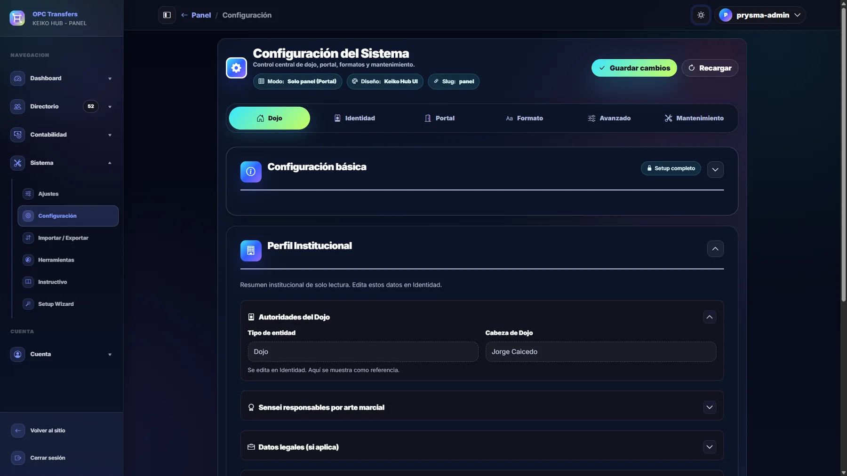The image size is (847, 476).
Task: Click the Configuración del Sistema gear icon in the page header
Action: point(236,68)
